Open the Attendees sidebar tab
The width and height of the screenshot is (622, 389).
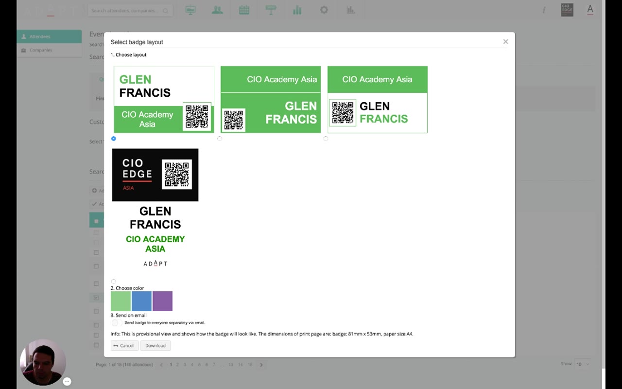coord(49,36)
